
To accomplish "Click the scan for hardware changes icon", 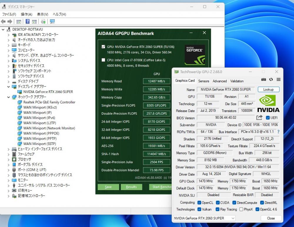I will tap(52, 21).
